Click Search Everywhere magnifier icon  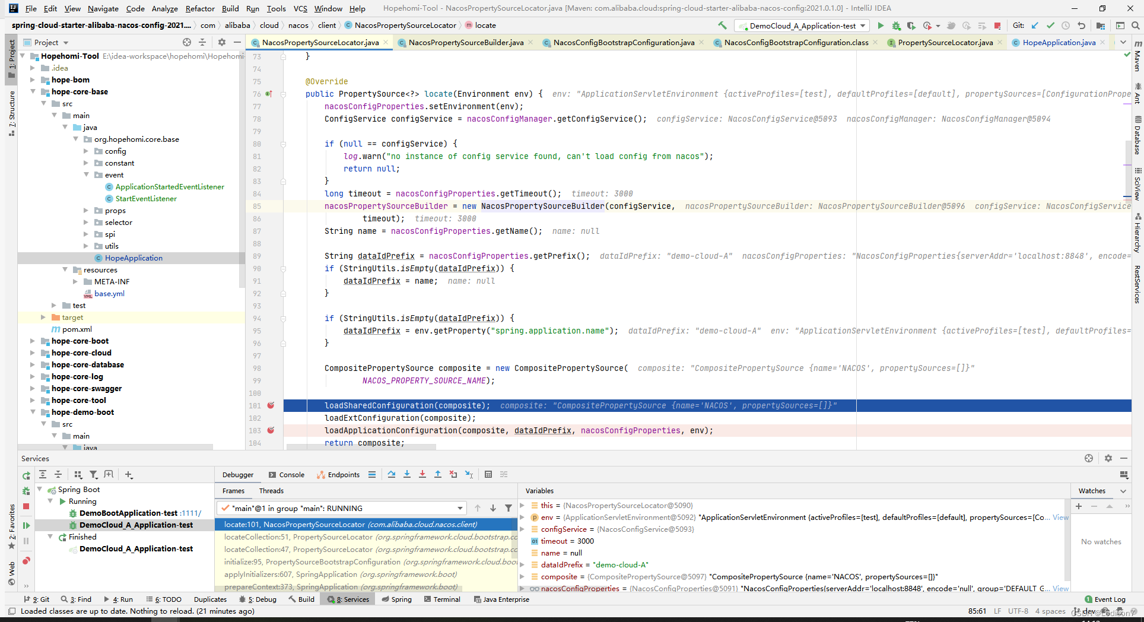pyautogui.click(x=1135, y=26)
